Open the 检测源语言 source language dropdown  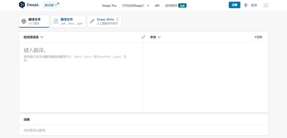33,37
